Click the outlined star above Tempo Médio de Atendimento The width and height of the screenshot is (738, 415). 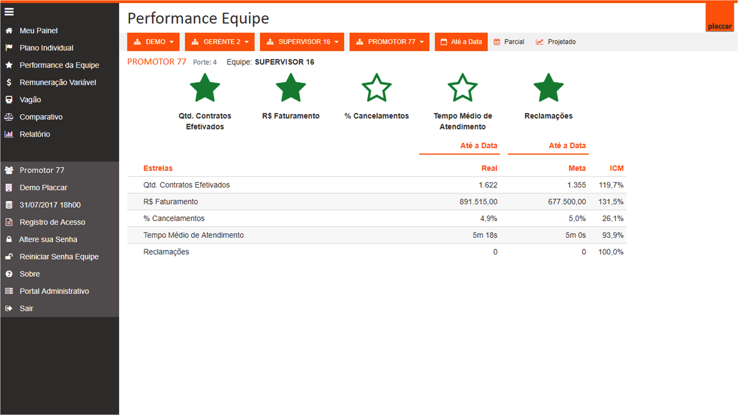click(x=463, y=88)
